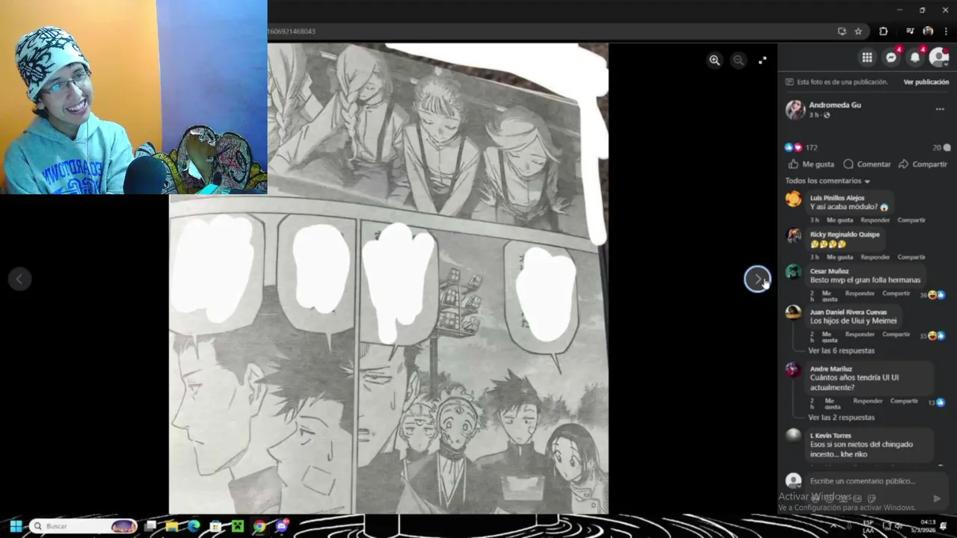The width and height of the screenshot is (957, 538).
Task: Open File Explorer from taskbar
Action: coord(172,526)
